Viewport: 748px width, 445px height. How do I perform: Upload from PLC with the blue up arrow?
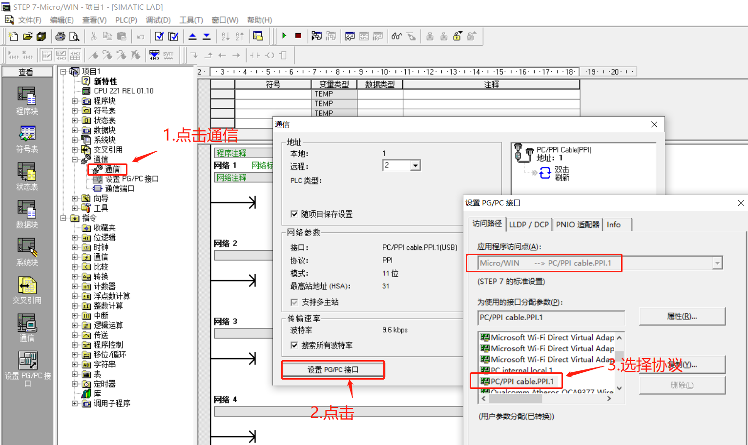[192, 36]
